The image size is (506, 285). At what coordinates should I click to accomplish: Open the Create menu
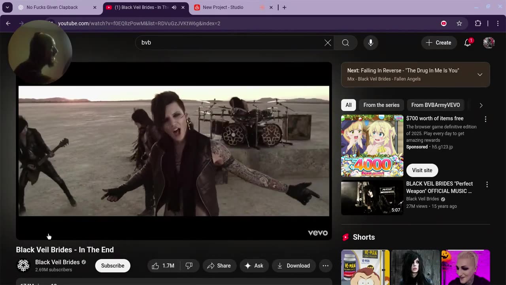point(439,42)
